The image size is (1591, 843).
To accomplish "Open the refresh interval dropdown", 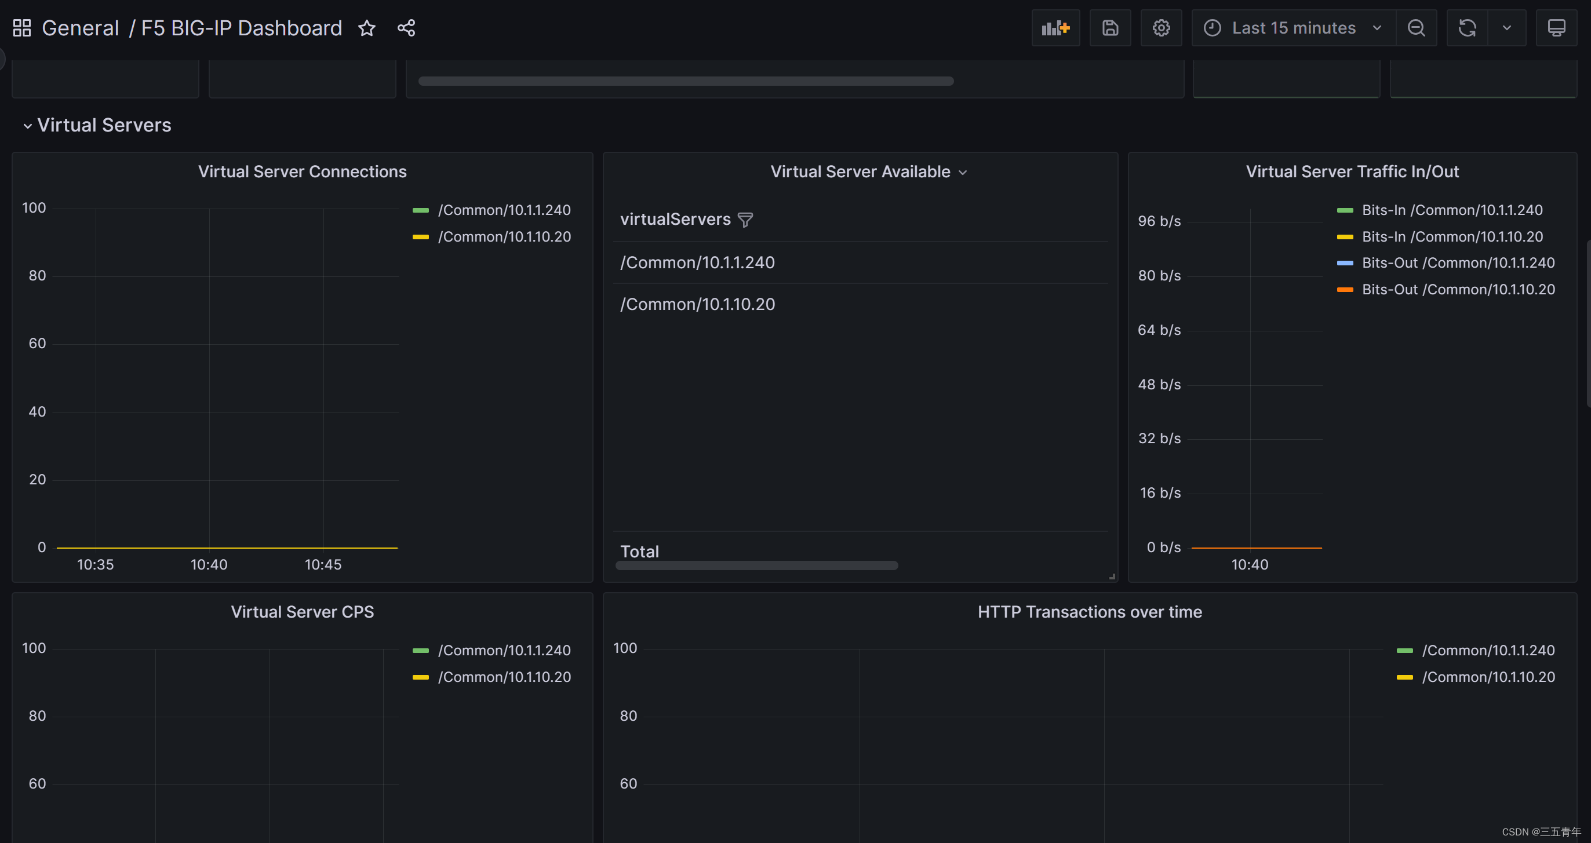I will coord(1507,28).
